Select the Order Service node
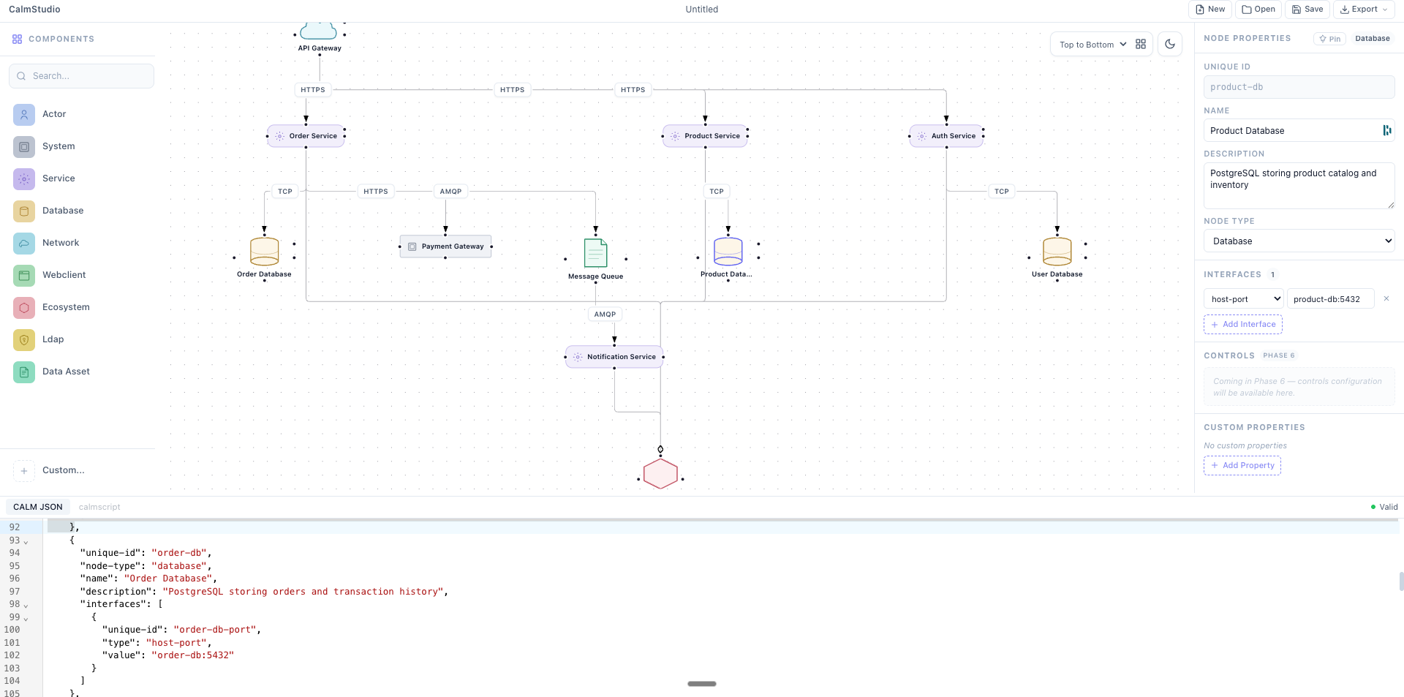Image resolution: width=1404 pixels, height=697 pixels. click(306, 136)
